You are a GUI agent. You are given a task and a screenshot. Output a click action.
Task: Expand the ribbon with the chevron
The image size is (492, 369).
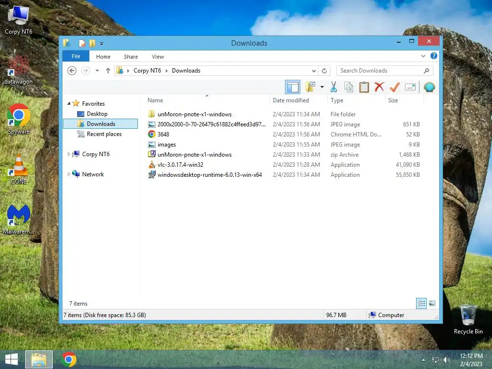(423, 56)
